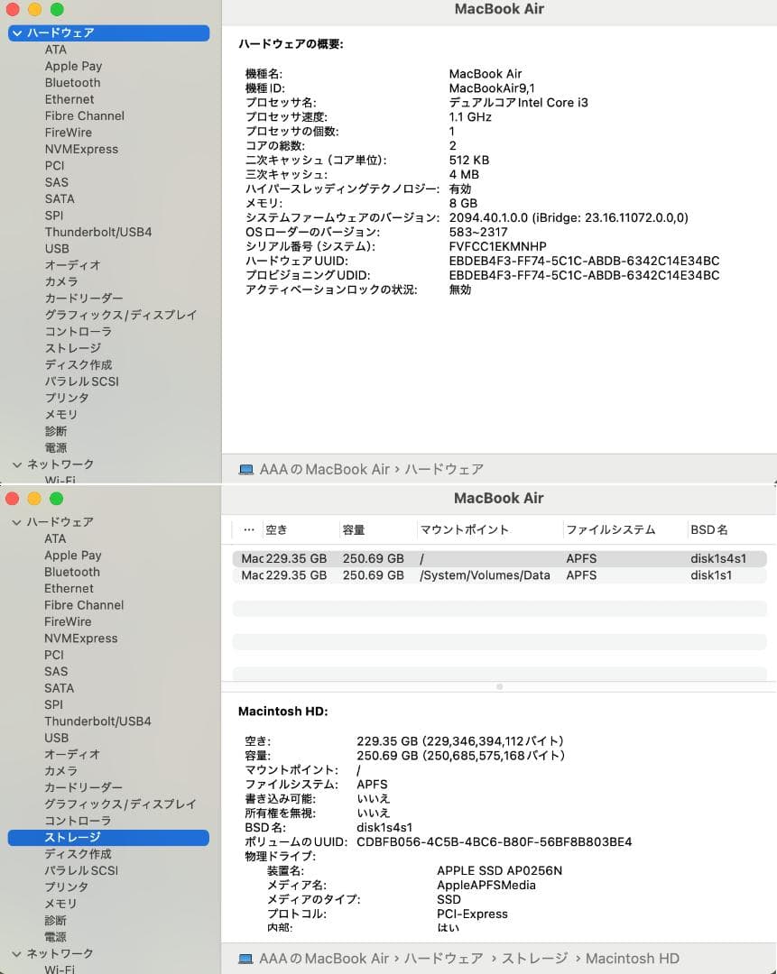The image size is (777, 974).
Task: Open the Wi-Fi network report
Action: tap(58, 480)
